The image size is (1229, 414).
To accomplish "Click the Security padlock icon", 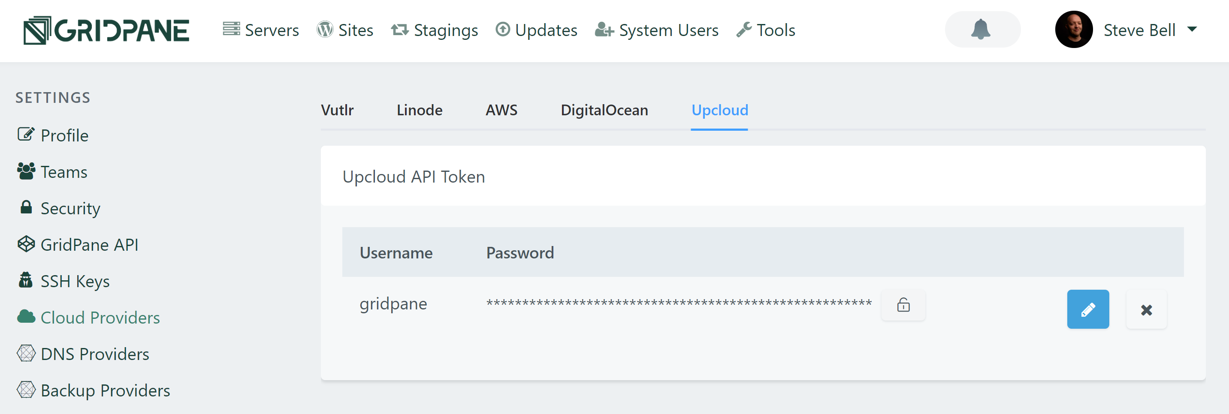I will (x=26, y=207).
